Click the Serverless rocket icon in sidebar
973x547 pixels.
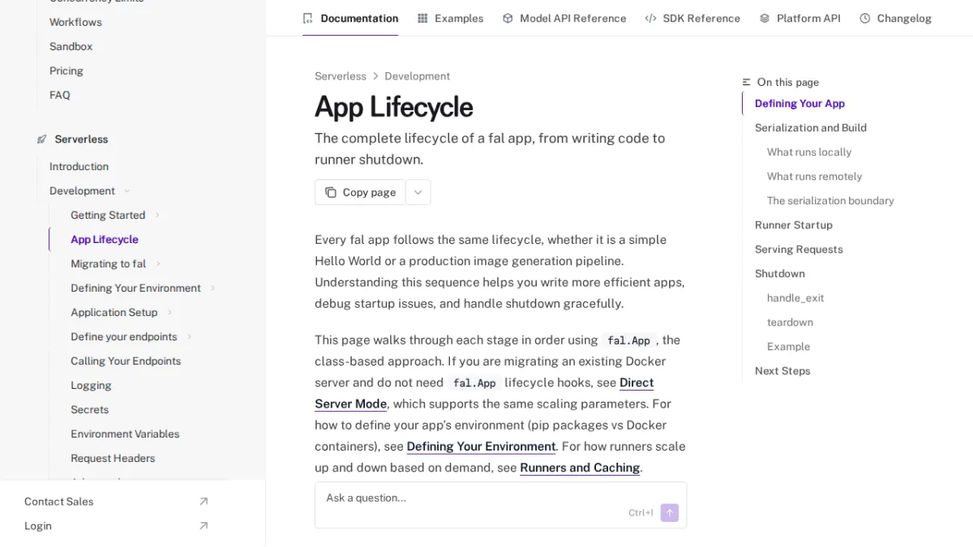[41, 139]
